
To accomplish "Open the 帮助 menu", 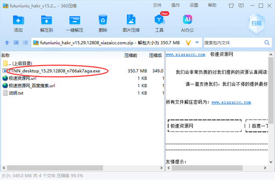I will coord(212,5).
